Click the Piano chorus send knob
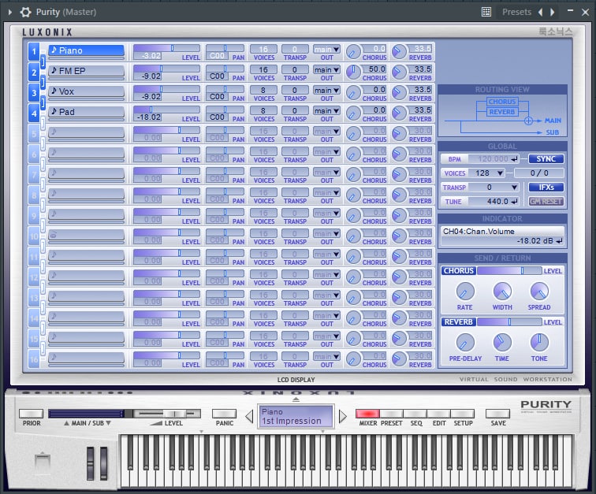596x494 pixels. 353,52
